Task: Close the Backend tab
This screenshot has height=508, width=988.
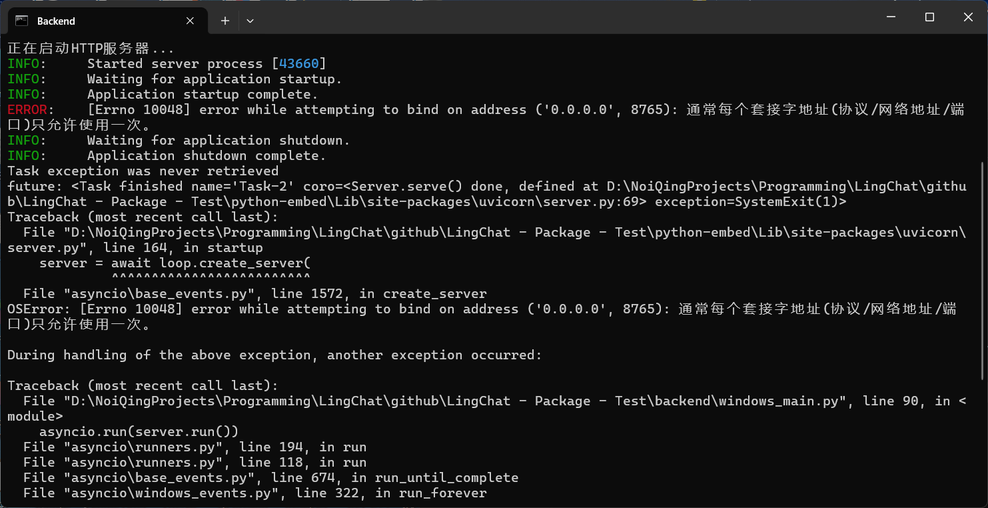Action: [x=190, y=21]
